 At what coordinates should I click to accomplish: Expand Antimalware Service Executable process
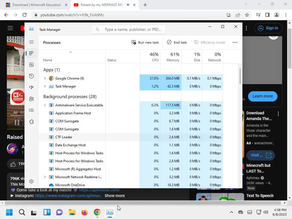(45, 105)
